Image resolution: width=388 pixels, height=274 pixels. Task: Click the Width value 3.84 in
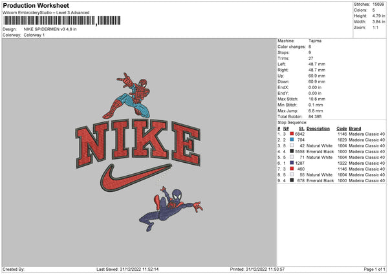(x=378, y=22)
